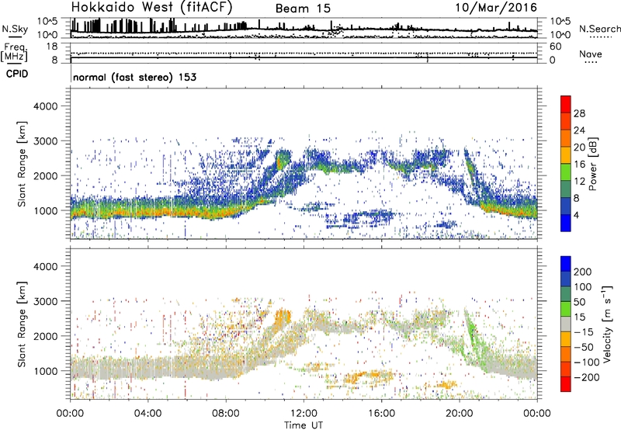Click the "16:00" time axis label
Image resolution: width=621 pixels, height=430 pixels.
[381, 414]
